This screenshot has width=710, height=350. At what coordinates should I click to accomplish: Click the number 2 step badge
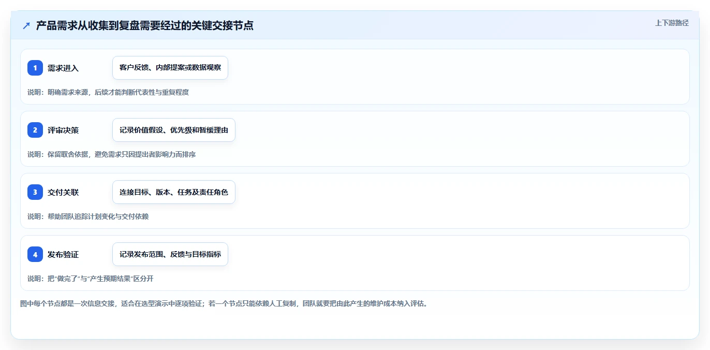[35, 130]
